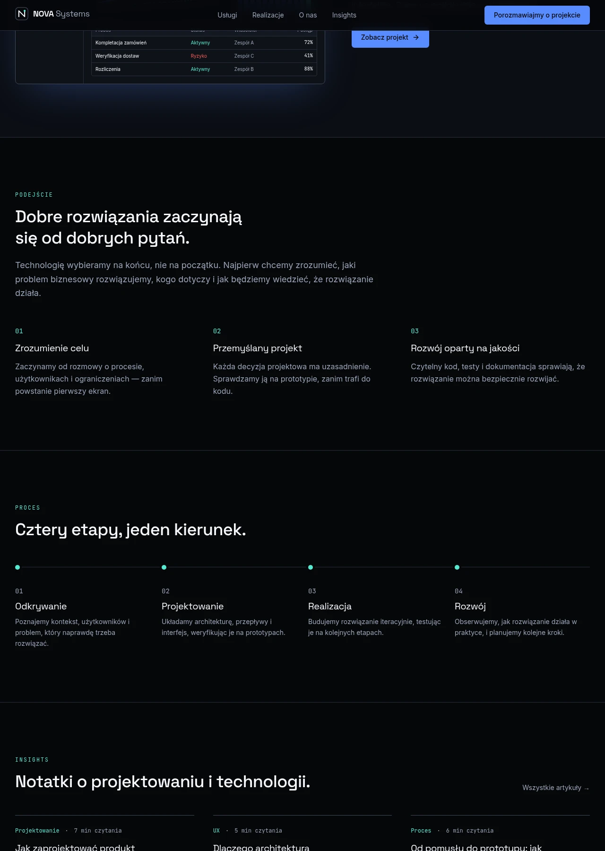The height and width of the screenshot is (851, 605).
Task: Click the Realizacja step timeline dot
Action: [x=311, y=567]
